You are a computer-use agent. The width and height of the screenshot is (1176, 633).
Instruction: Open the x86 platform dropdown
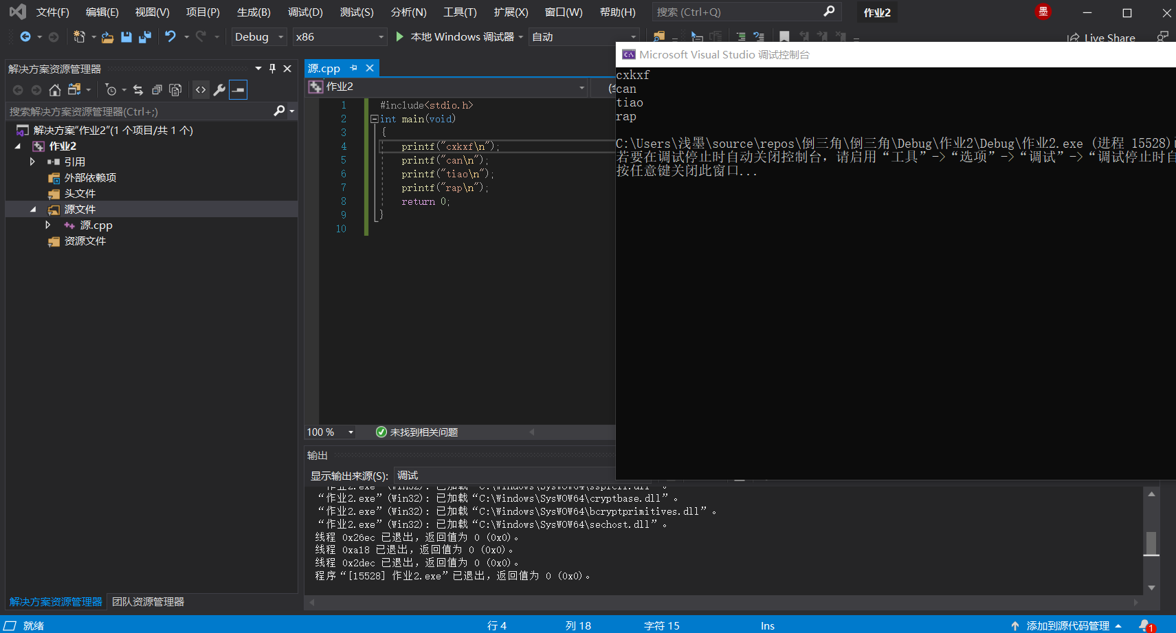340,37
